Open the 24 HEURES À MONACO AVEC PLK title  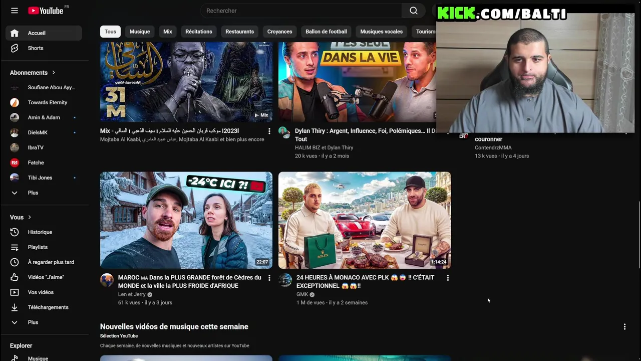(x=365, y=282)
